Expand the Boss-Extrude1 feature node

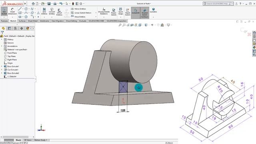pos(2,66)
